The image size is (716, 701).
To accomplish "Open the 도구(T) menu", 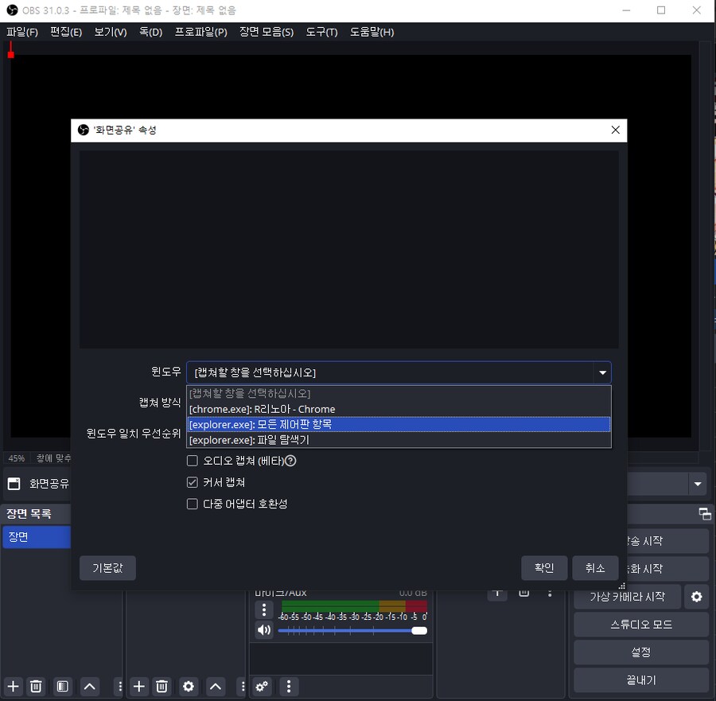I will tap(321, 32).
